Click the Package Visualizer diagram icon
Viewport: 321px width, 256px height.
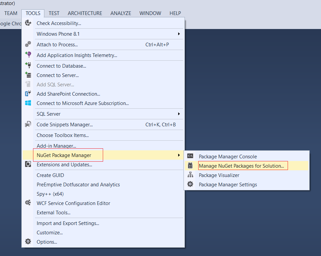[x=190, y=175]
